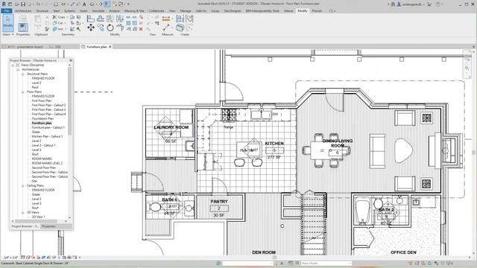
Task: Select the Modify arrow tool
Action: pos(8,23)
